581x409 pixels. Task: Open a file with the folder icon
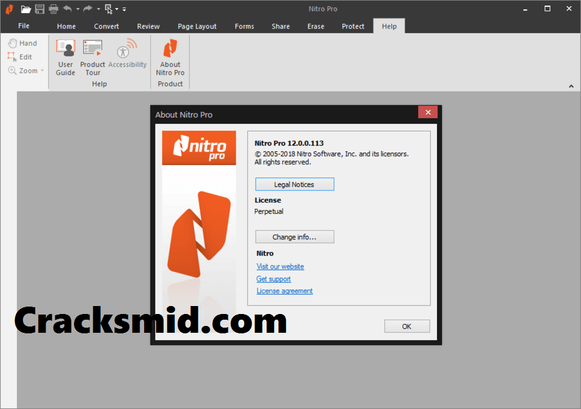tap(26, 9)
